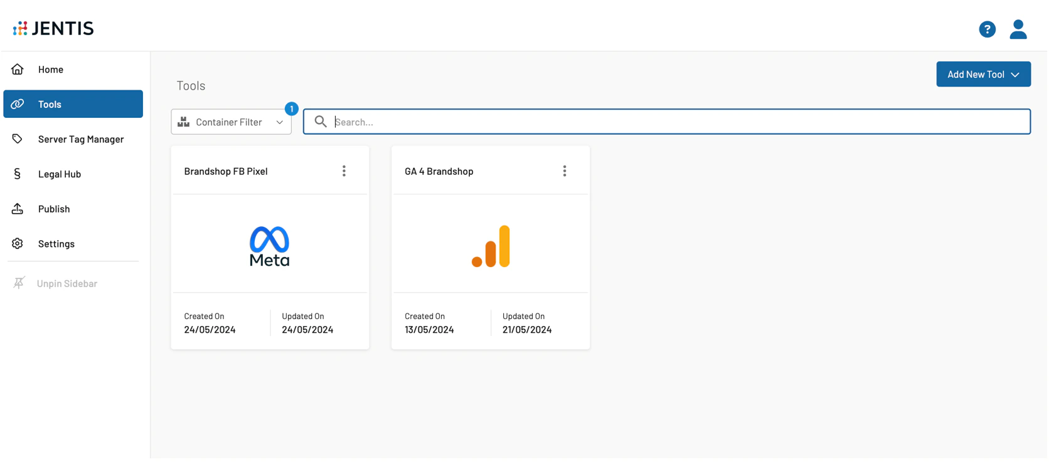
Task: Click the filter count badge showing 1
Action: (x=291, y=109)
